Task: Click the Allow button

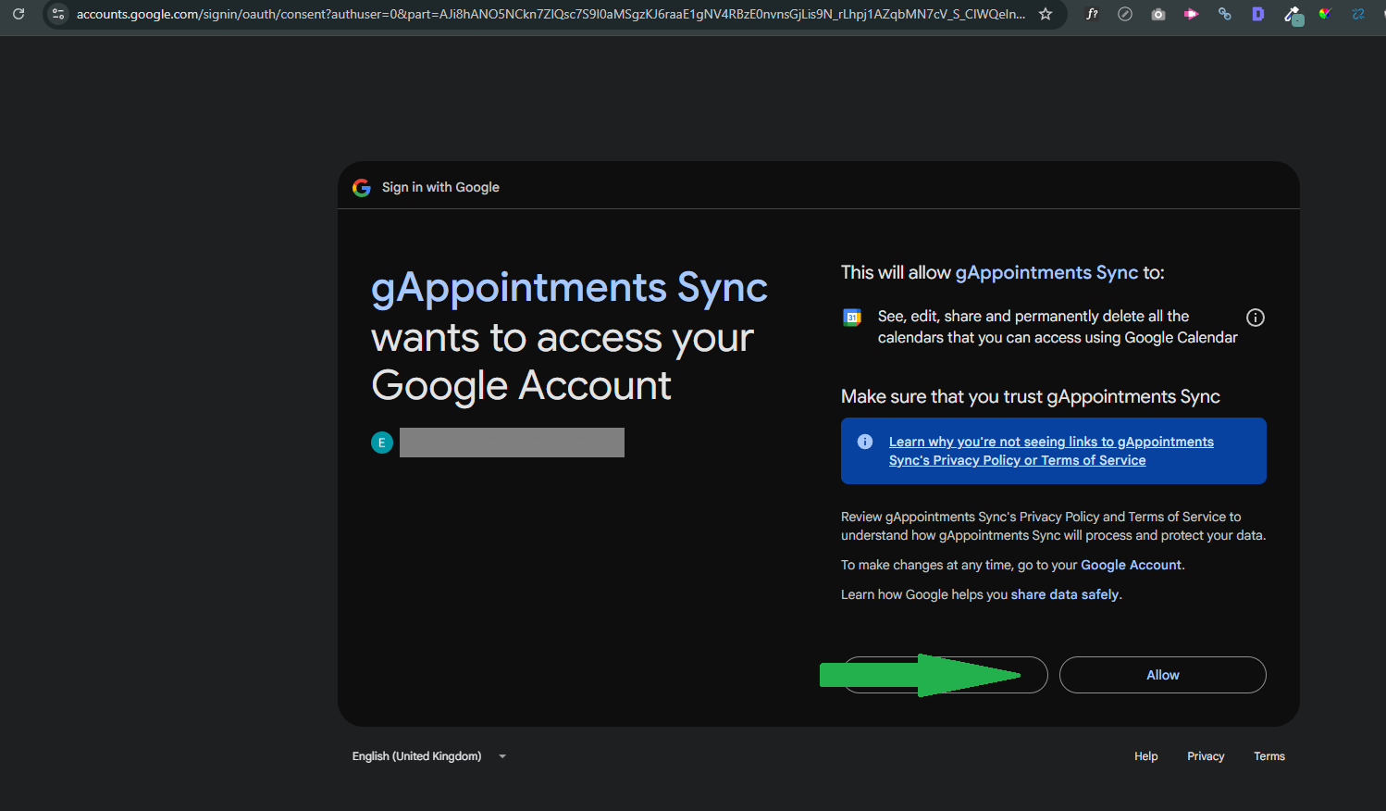Action: point(1163,675)
